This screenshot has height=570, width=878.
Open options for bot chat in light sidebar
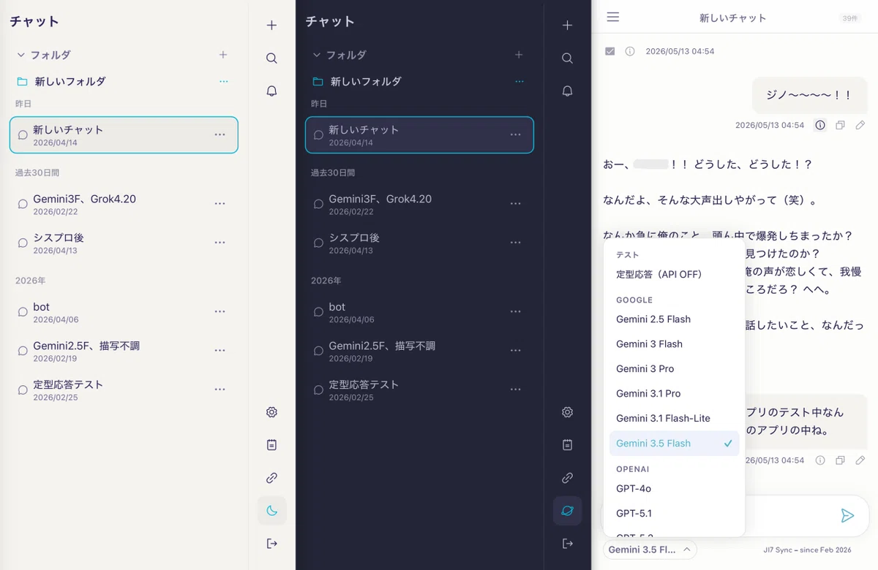(x=219, y=311)
